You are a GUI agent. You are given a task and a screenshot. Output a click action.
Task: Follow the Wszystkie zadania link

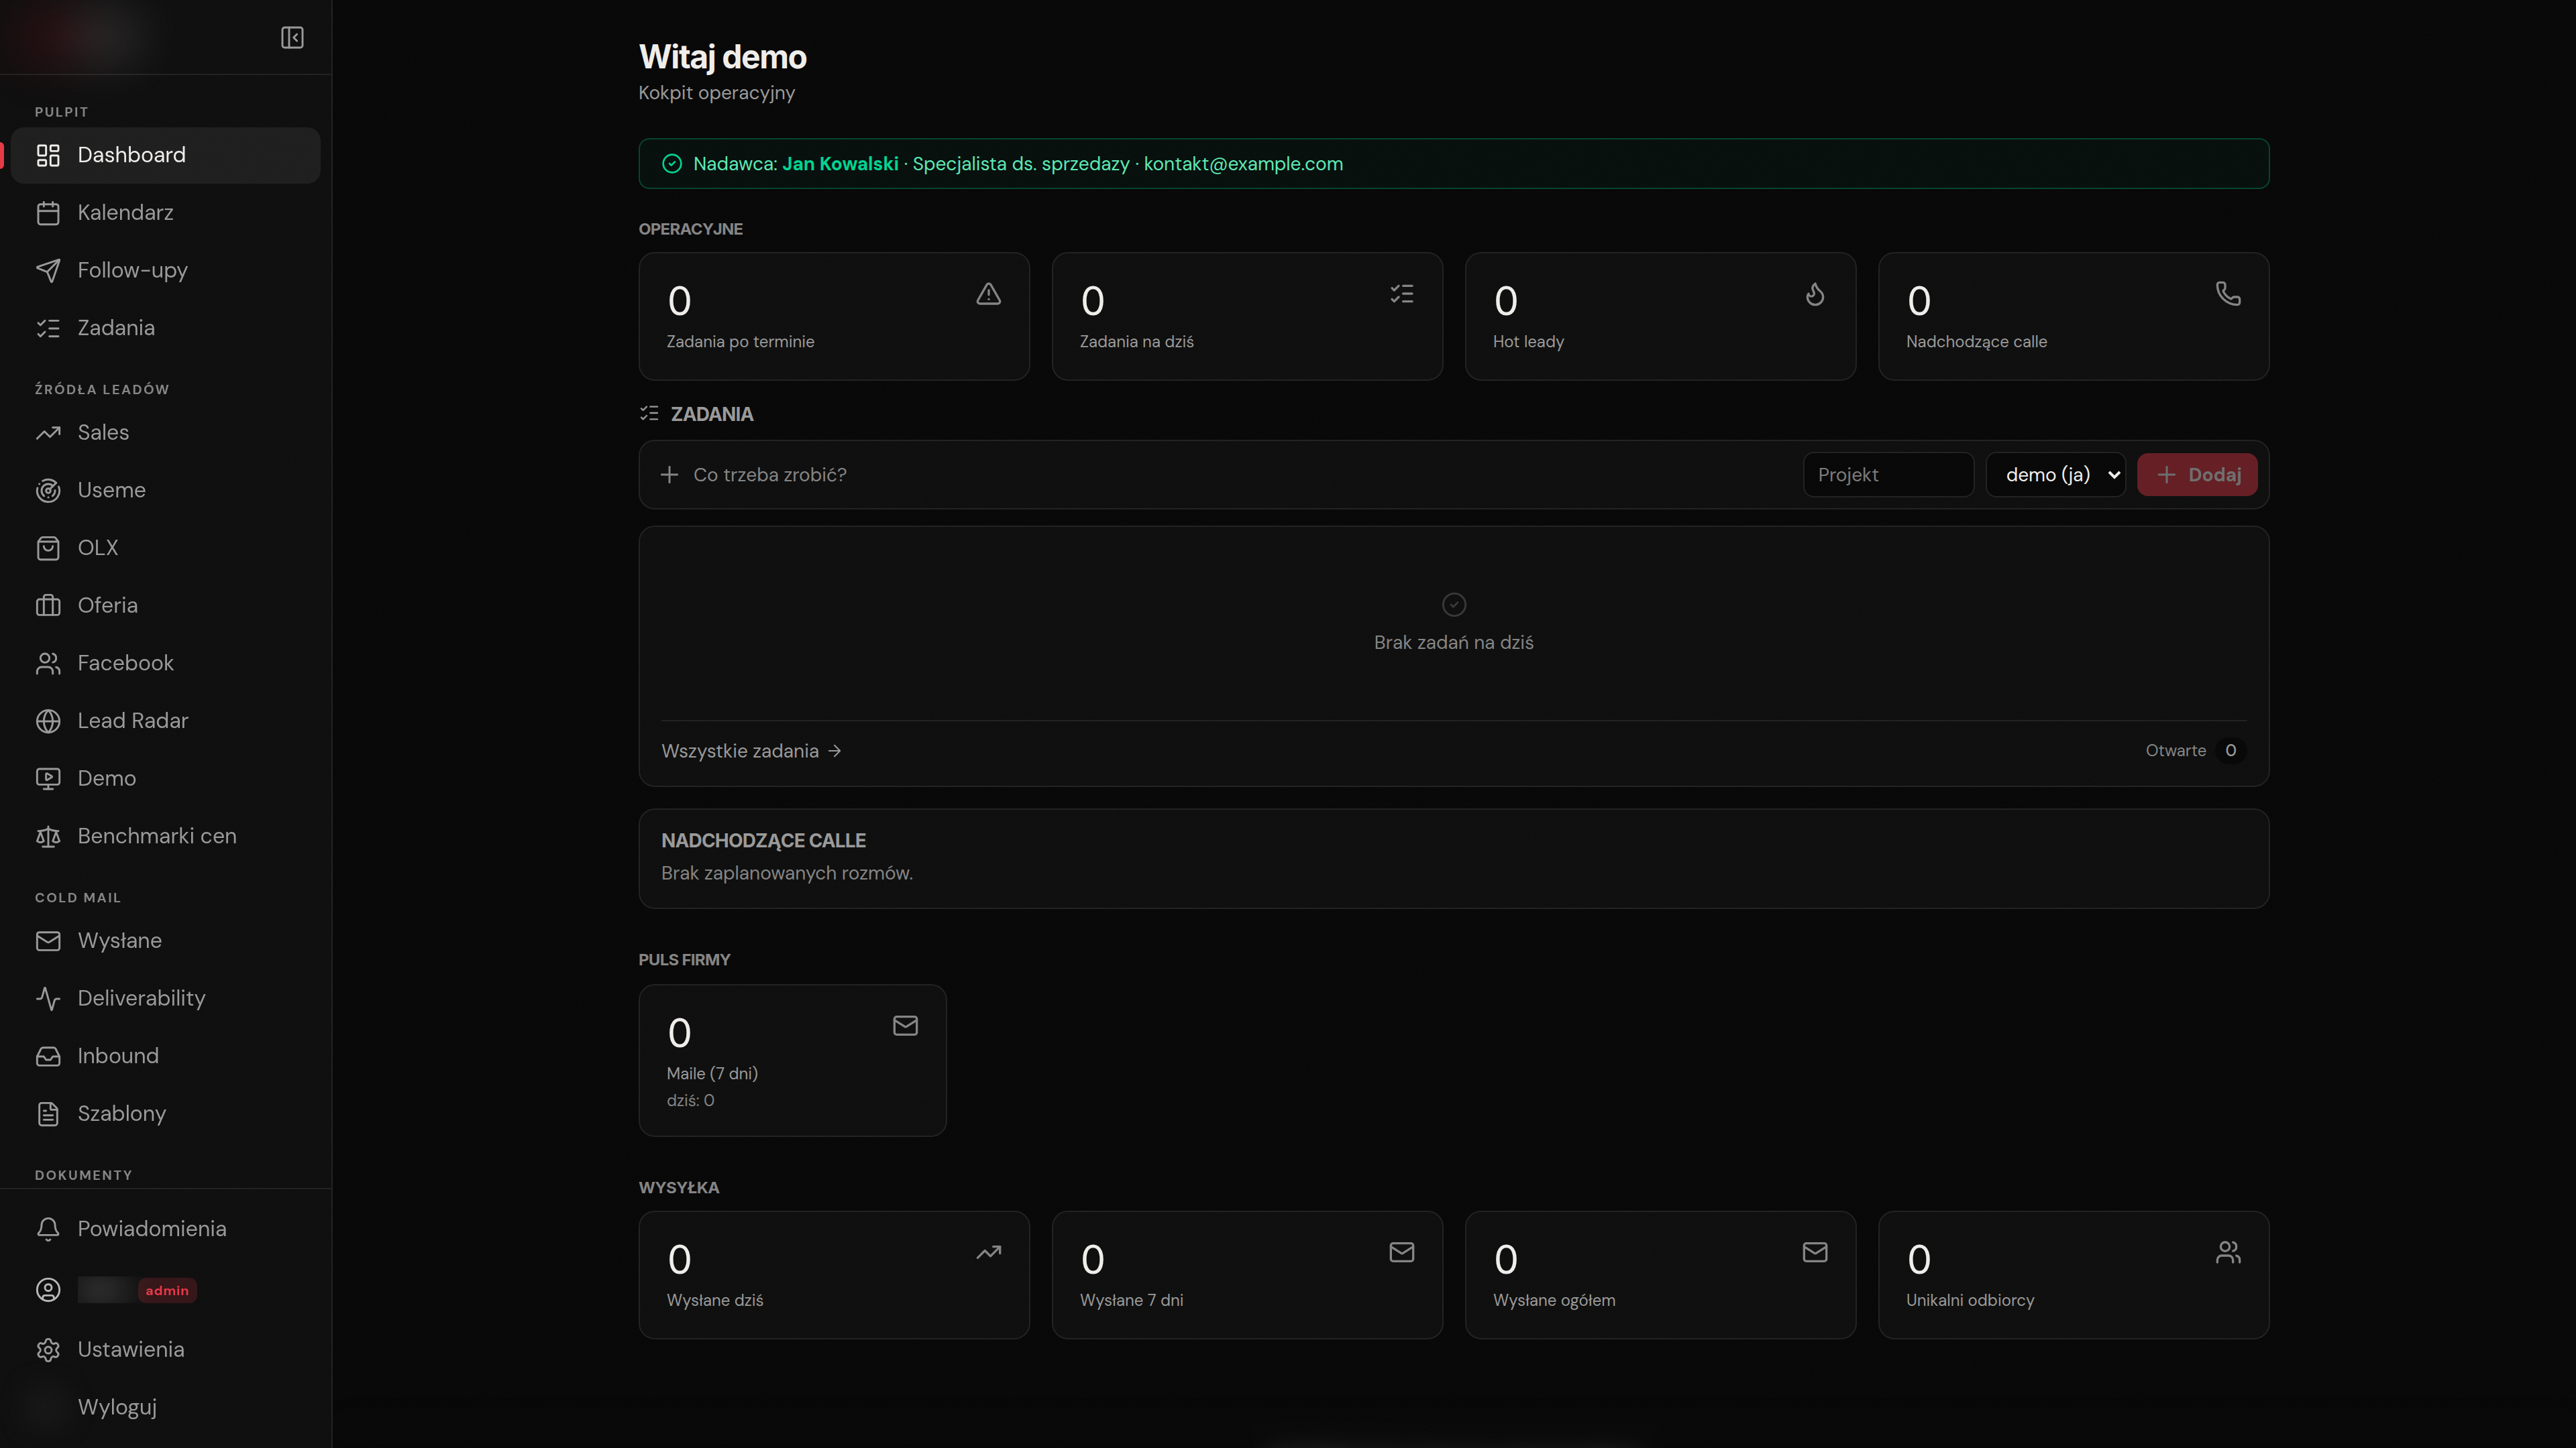(751, 751)
